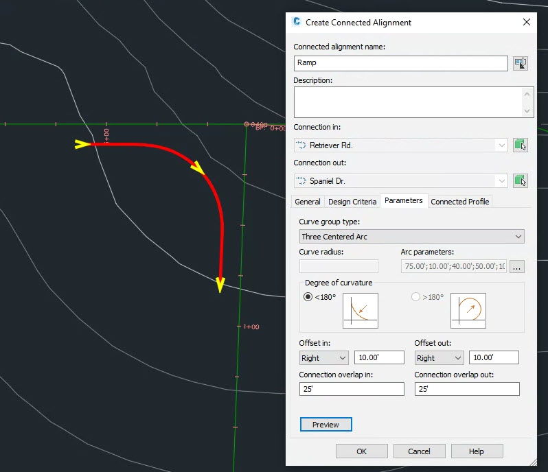Click the Preview button

tap(326, 425)
